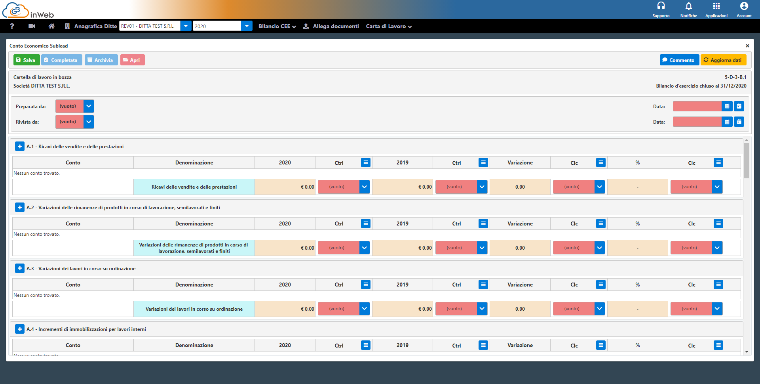Click the company name input REV01
The image size is (760, 384).
click(150, 26)
